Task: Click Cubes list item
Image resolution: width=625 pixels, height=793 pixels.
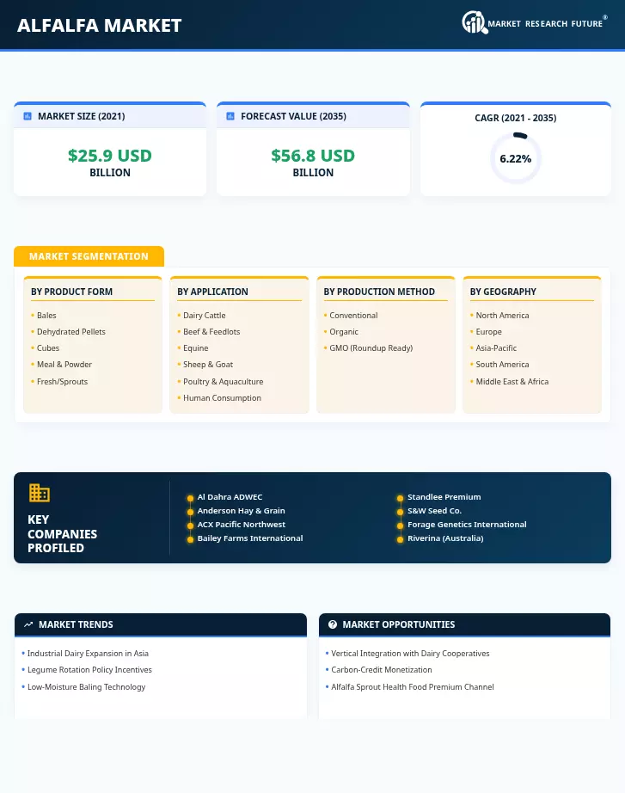Action: click(48, 348)
